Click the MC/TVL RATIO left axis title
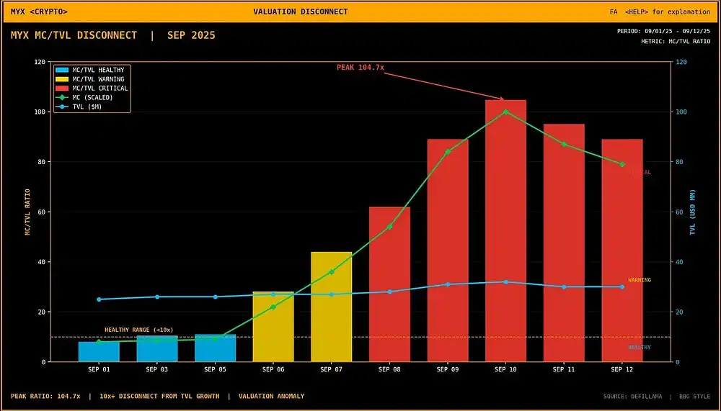The width and height of the screenshot is (721, 411). [x=27, y=212]
